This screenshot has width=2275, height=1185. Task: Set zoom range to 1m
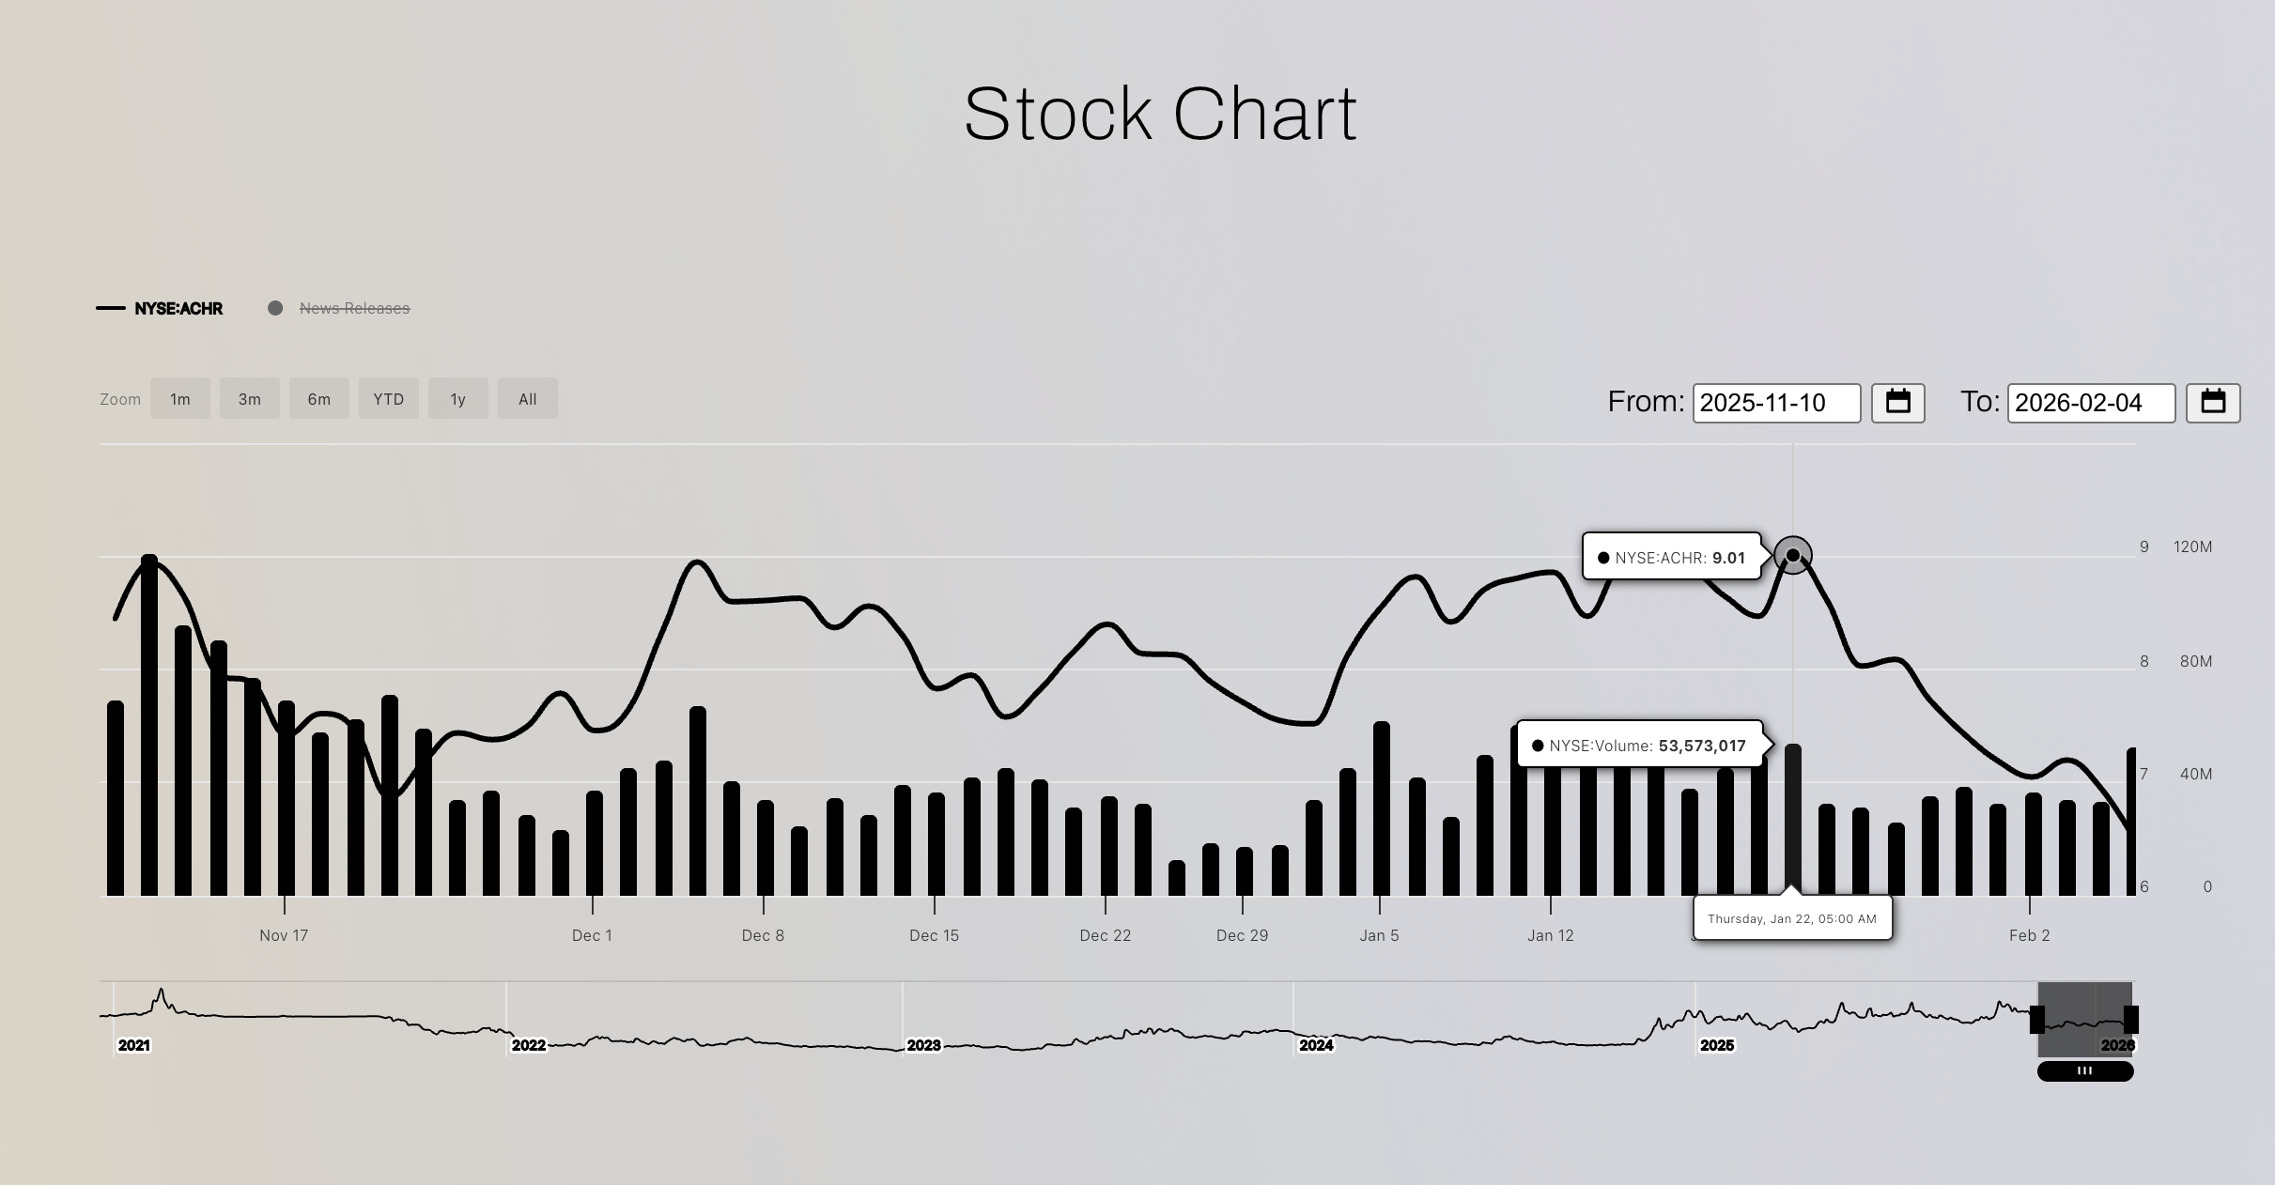coord(179,399)
